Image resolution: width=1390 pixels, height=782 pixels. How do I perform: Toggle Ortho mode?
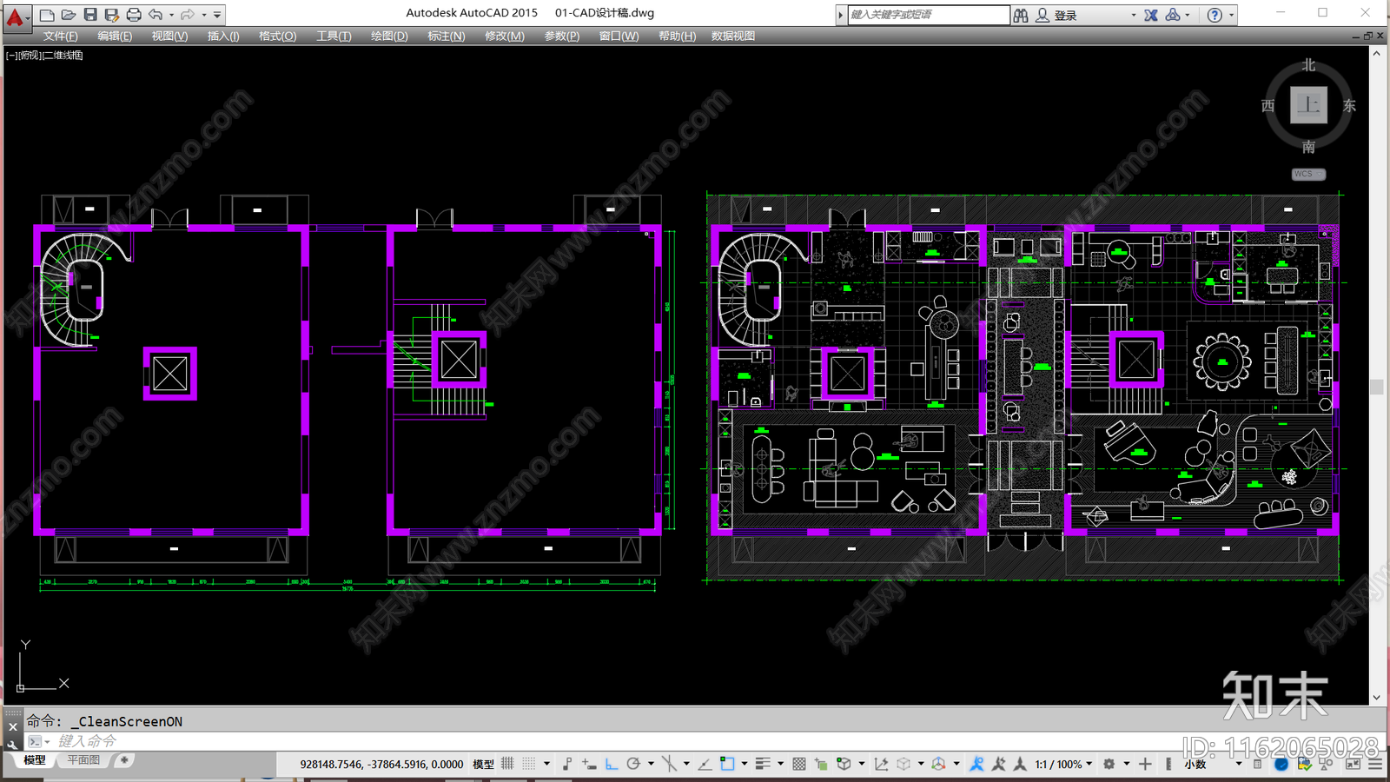pos(612,765)
